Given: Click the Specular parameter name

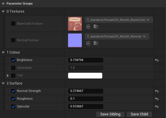Looking at the screenshot, I should tap(23, 106).
